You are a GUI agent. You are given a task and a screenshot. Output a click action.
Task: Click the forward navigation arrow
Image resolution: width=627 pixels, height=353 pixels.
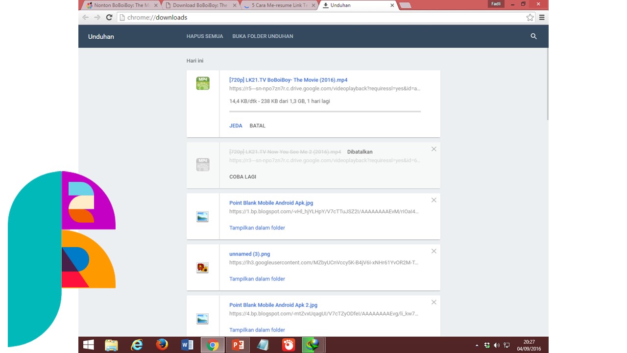pos(97,17)
